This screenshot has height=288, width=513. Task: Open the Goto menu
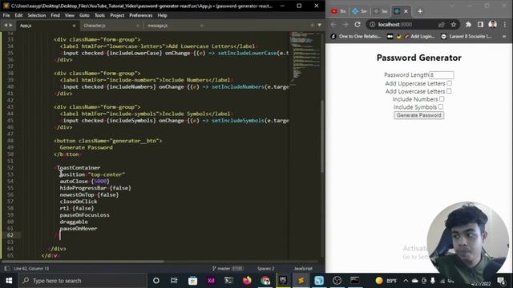(x=84, y=15)
